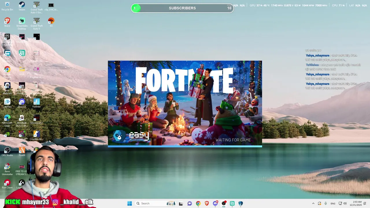370x208 pixels.
Task: Select the clip_01KCW video file
Action: coord(51,6)
